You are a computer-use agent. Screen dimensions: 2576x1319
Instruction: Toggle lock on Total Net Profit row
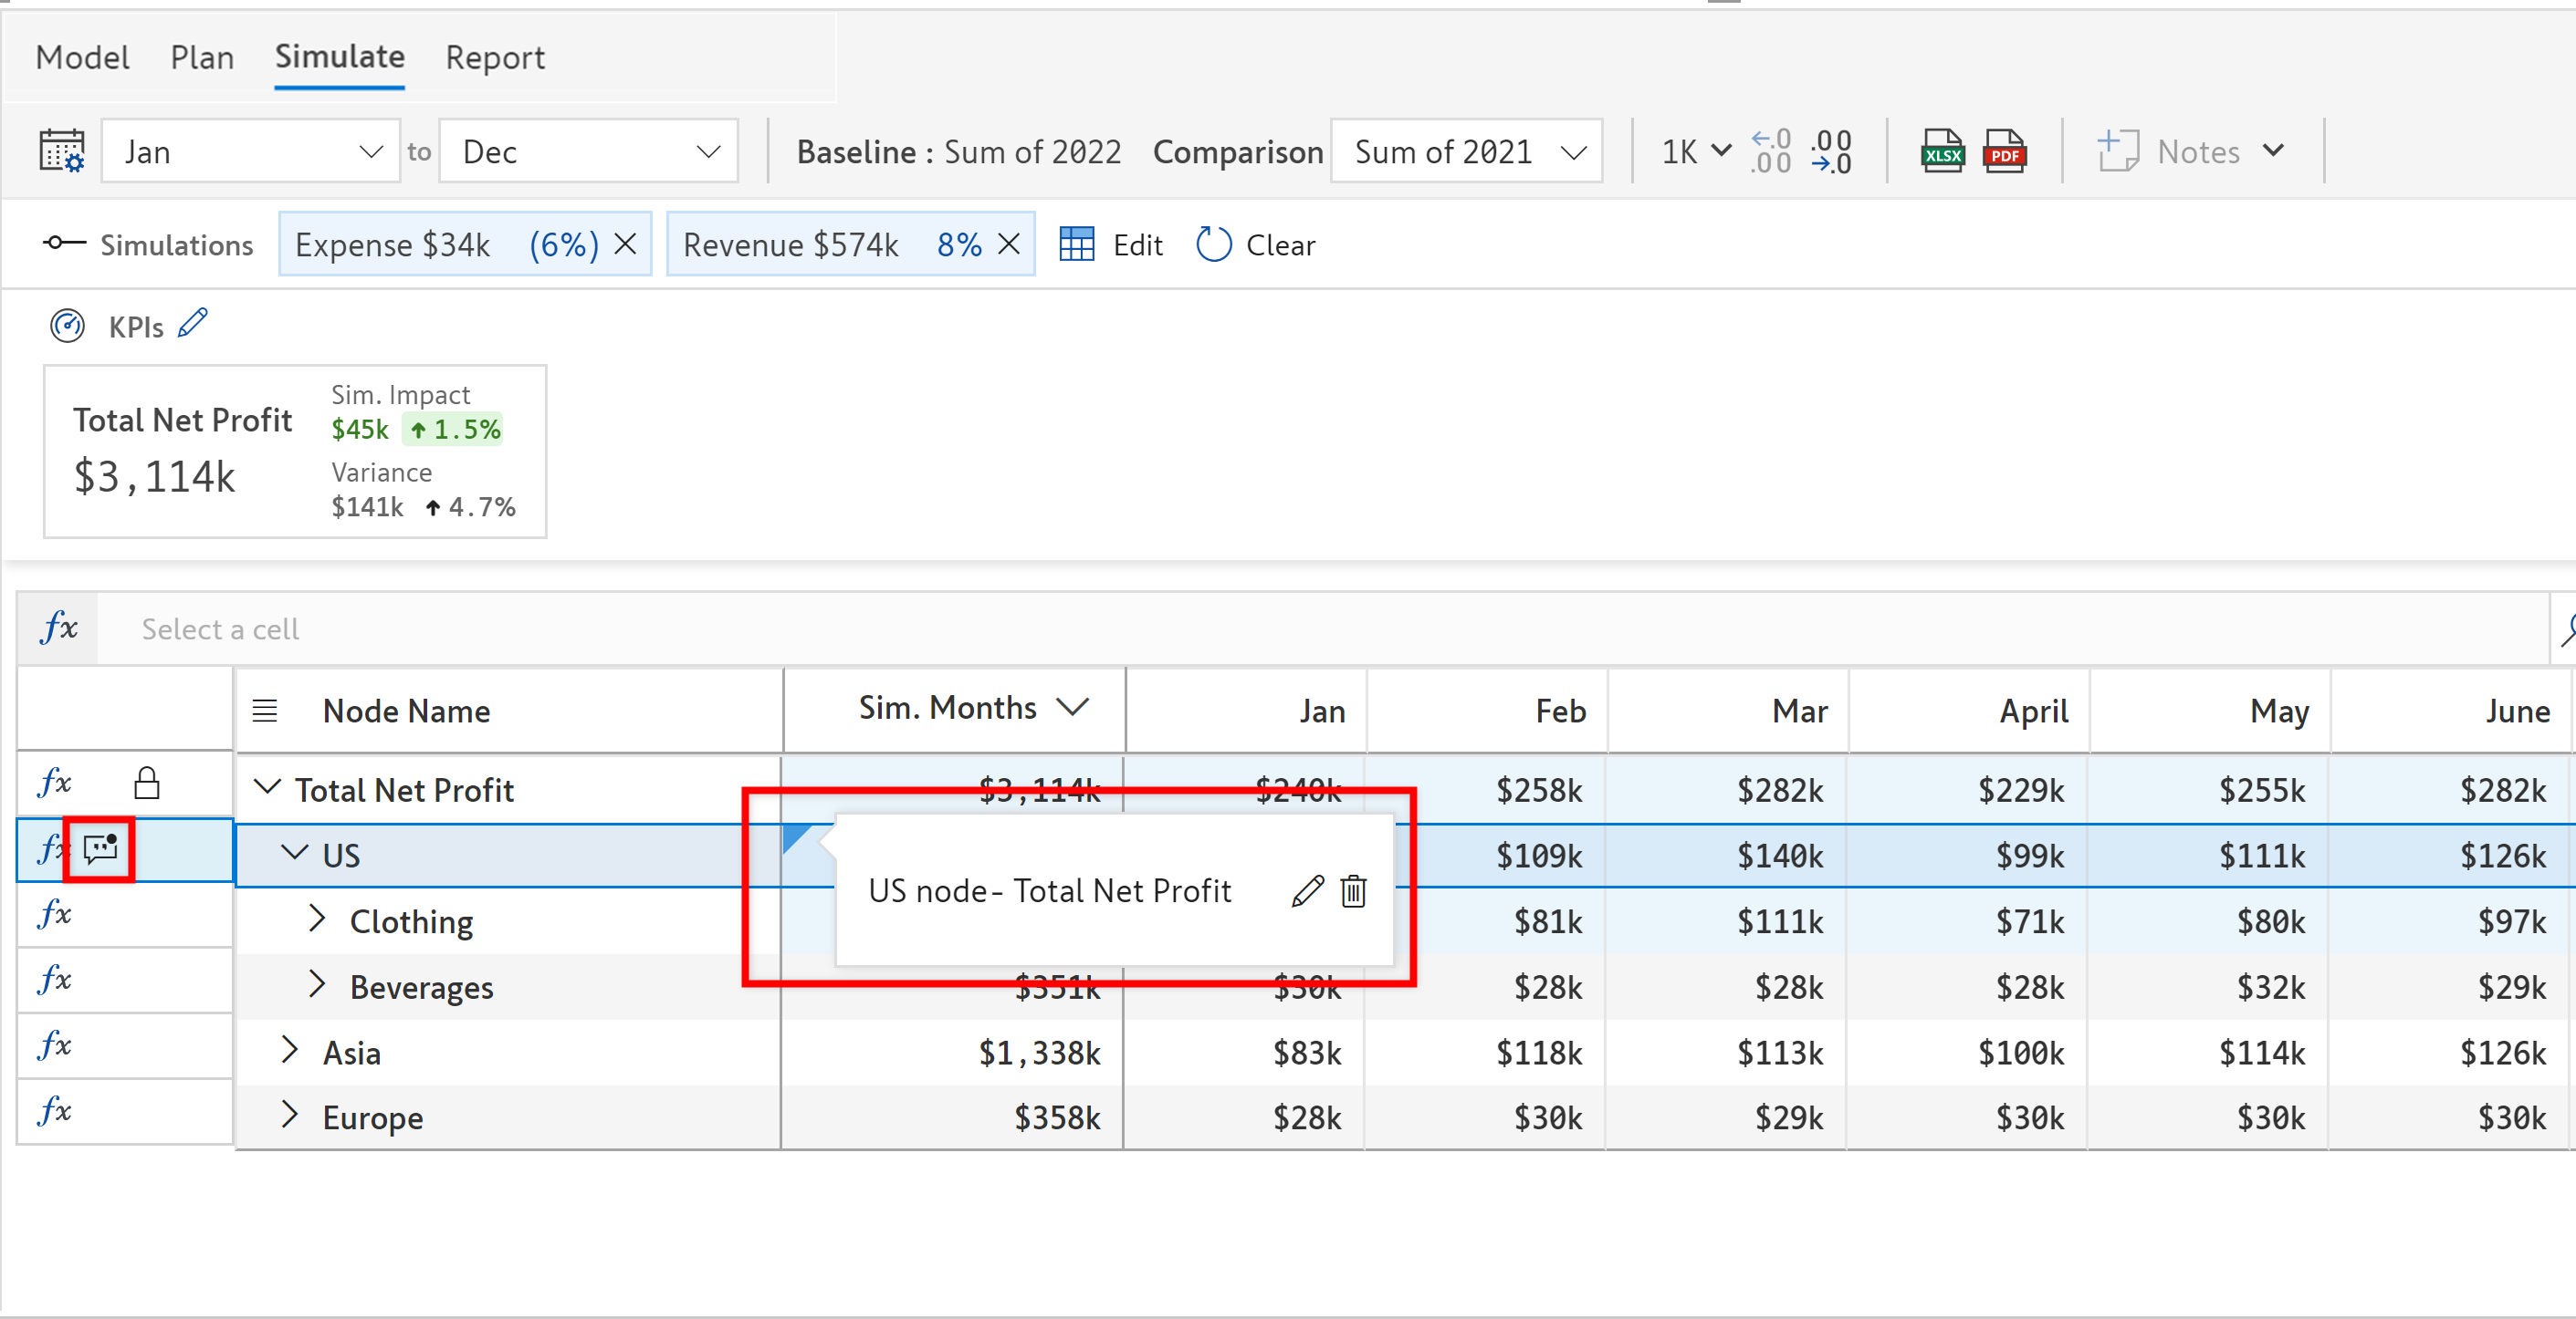147,784
